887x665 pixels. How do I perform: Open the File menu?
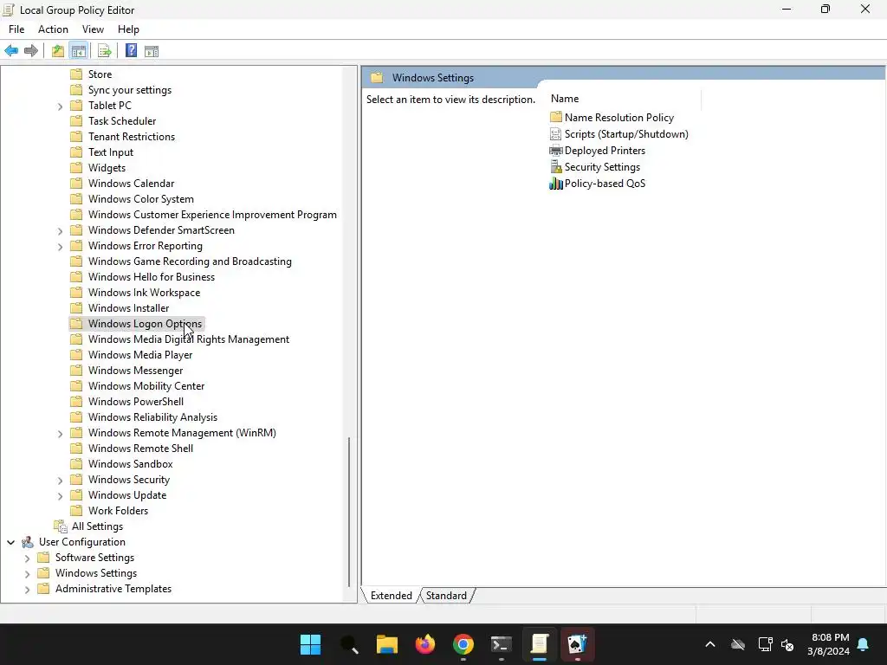[16, 29]
